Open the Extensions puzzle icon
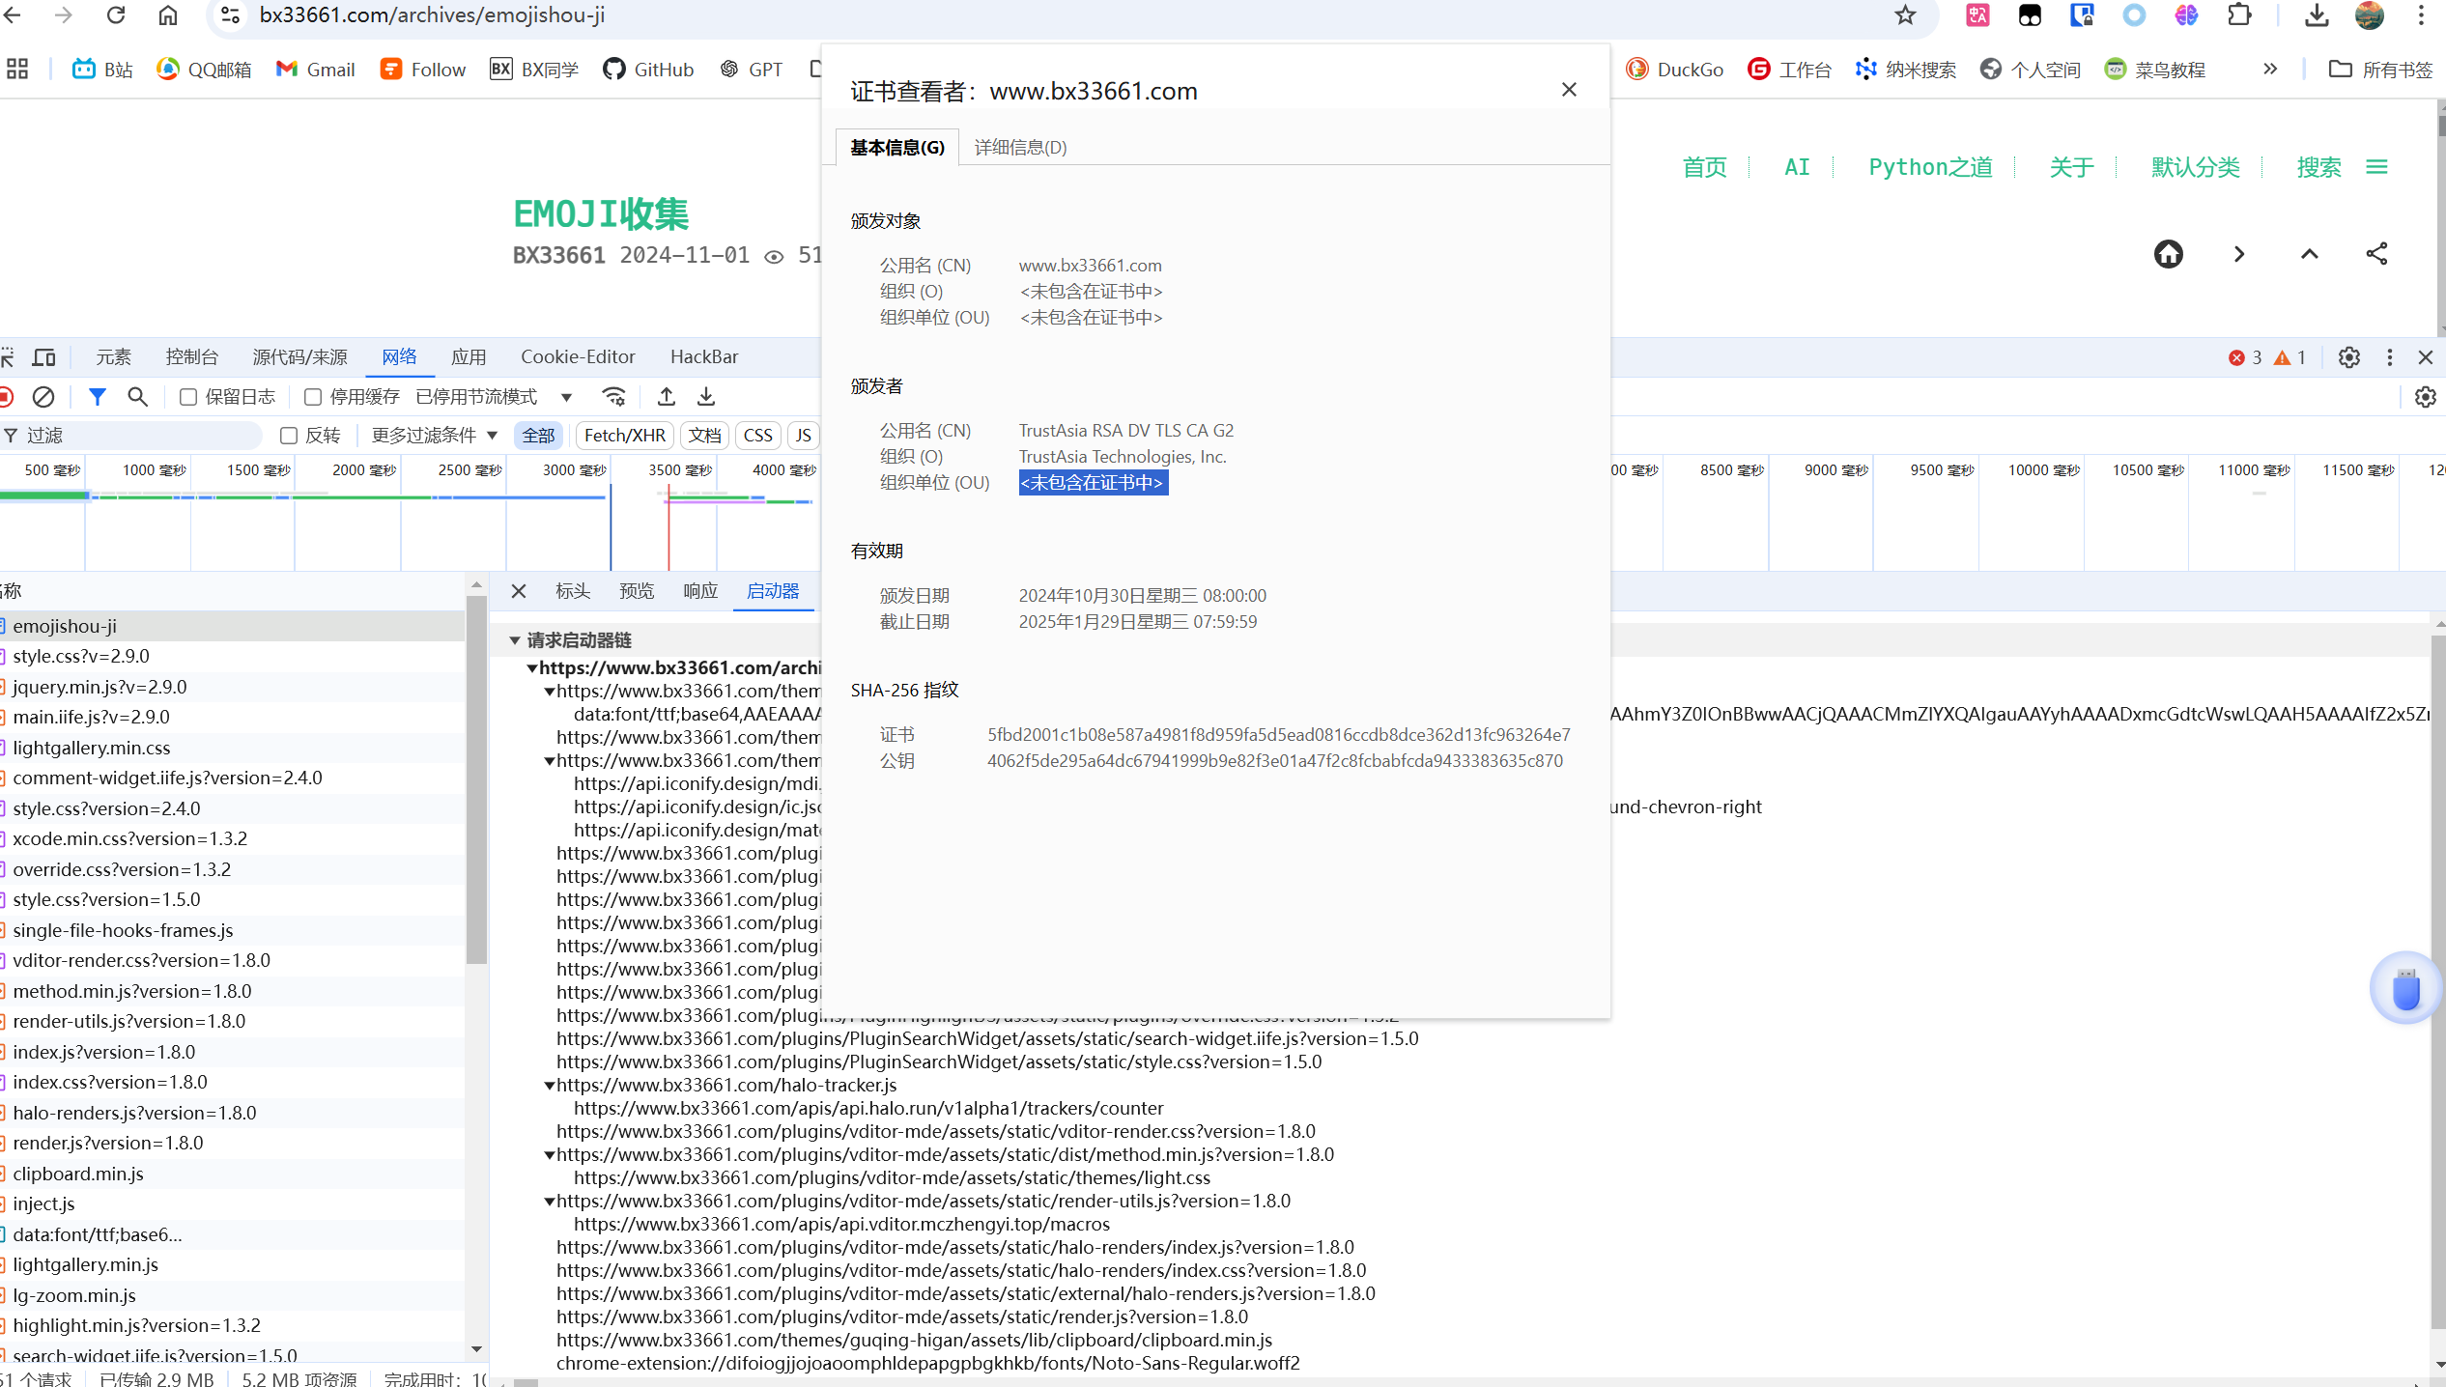The height and width of the screenshot is (1387, 2446). [x=2239, y=15]
